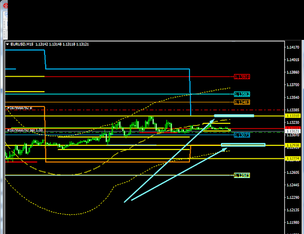This screenshot has height=234, width=304.
Task: Click the red MetaTrader application icon
Action: [5, 5]
